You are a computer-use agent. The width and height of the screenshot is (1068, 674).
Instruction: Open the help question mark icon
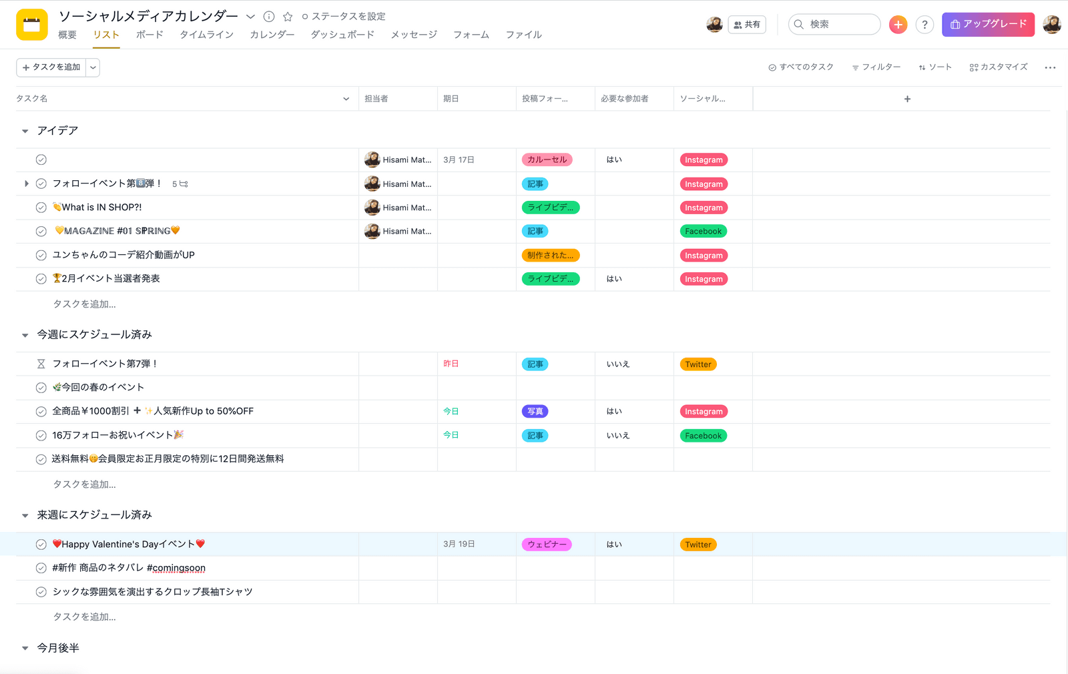coord(924,25)
